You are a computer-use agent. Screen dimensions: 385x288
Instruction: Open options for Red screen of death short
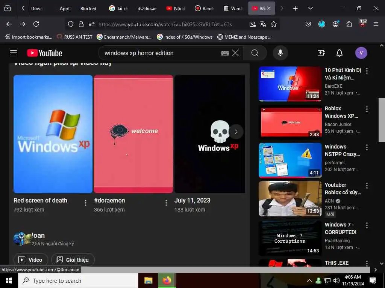[86, 203]
